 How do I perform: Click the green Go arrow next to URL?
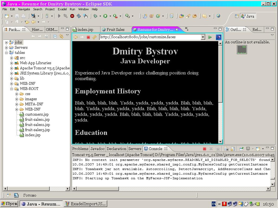(210, 37)
